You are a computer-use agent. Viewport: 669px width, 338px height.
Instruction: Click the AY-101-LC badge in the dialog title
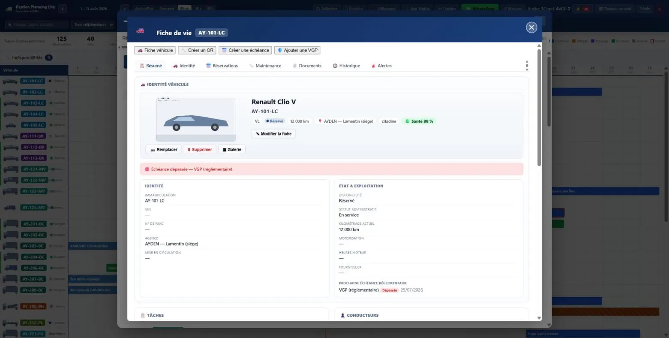(211, 33)
